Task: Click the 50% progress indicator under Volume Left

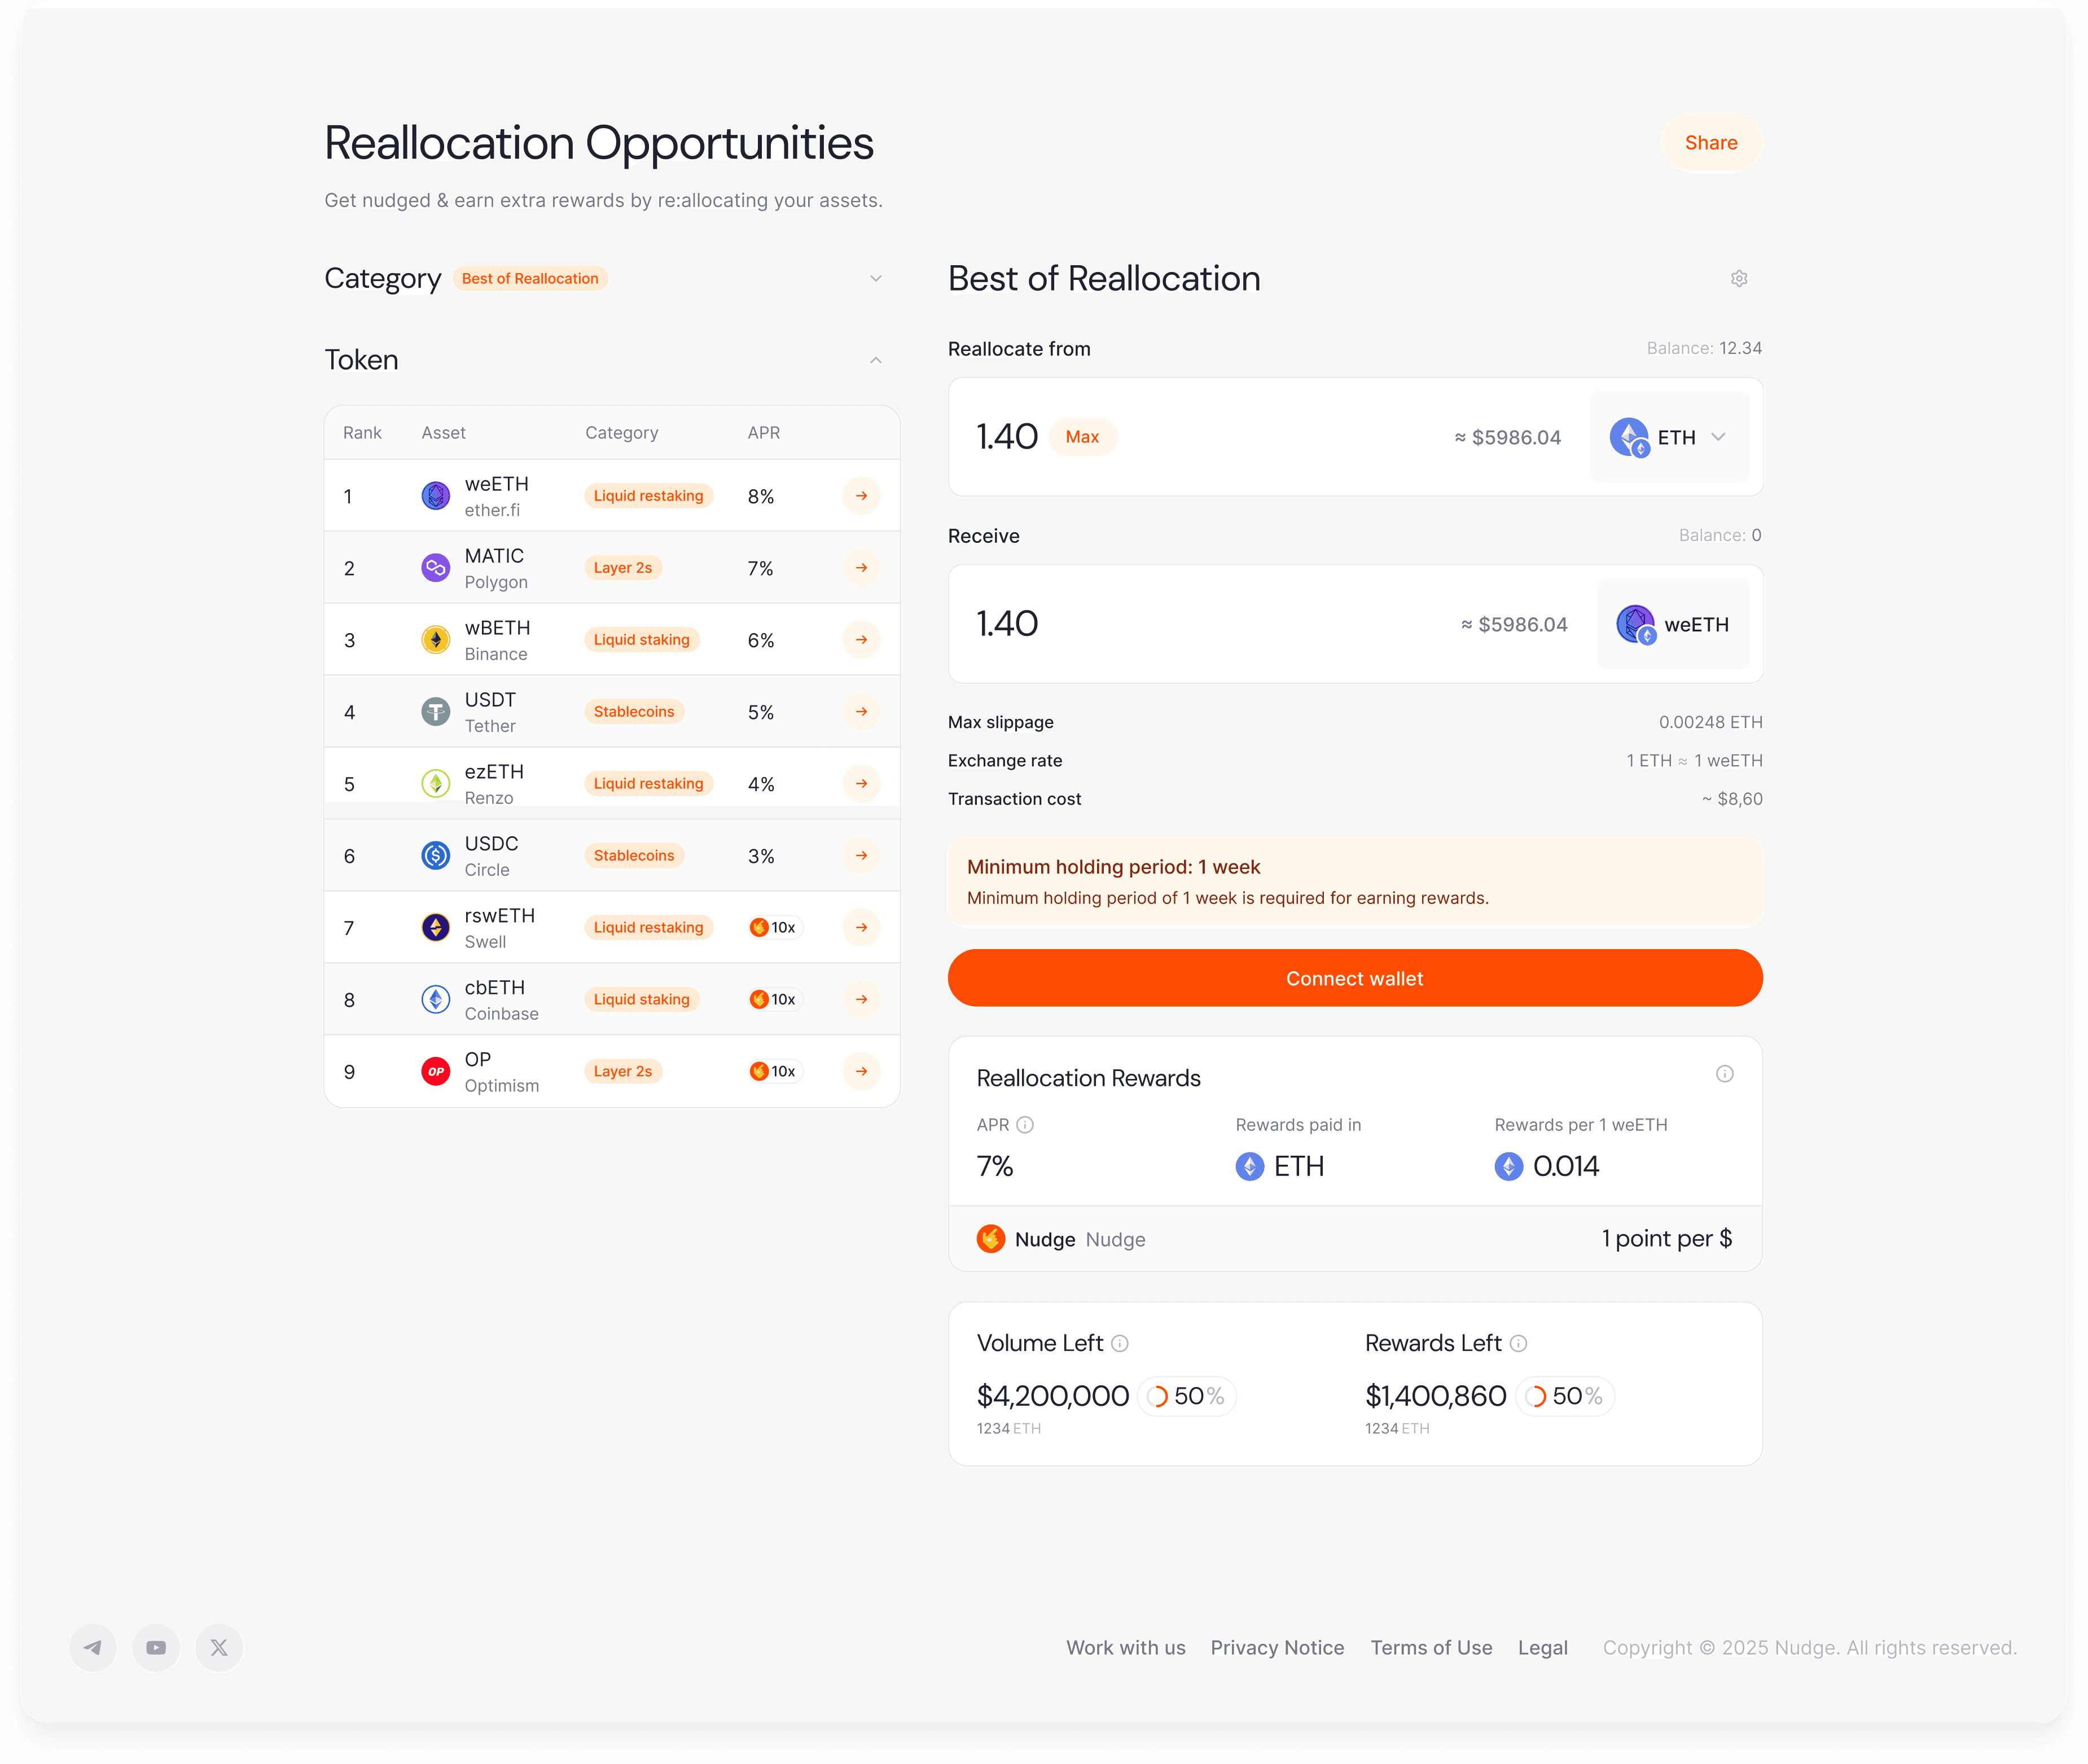Action: (1187, 1396)
